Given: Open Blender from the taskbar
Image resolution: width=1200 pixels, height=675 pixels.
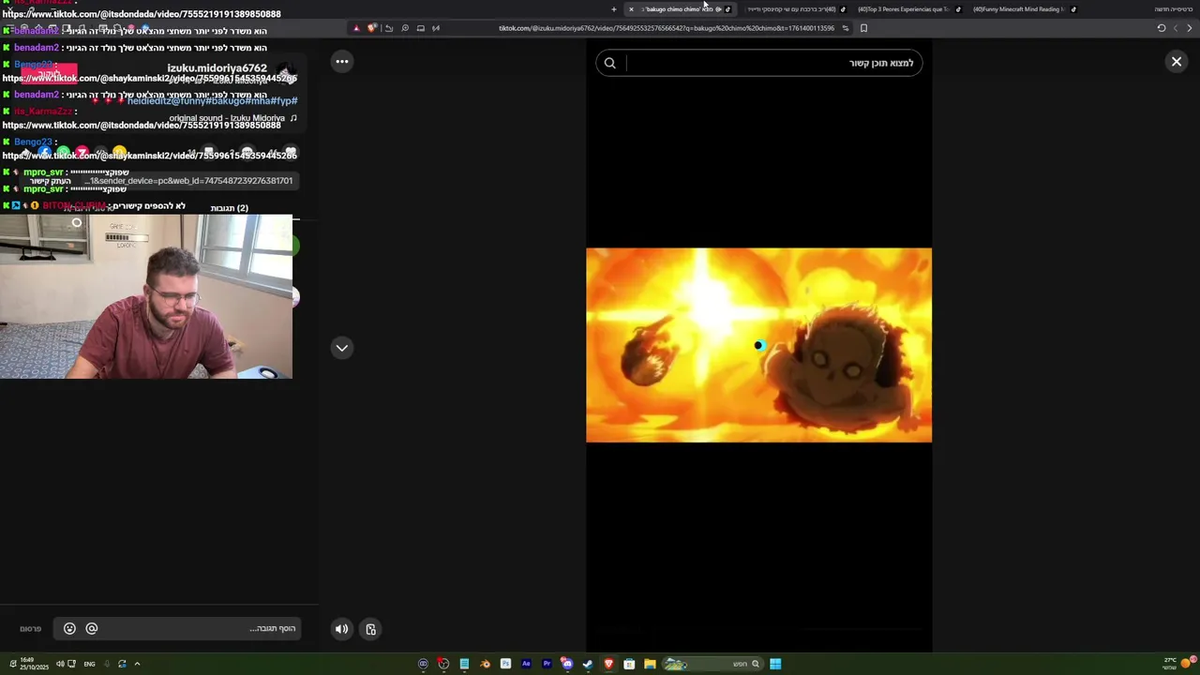Looking at the screenshot, I should point(485,664).
